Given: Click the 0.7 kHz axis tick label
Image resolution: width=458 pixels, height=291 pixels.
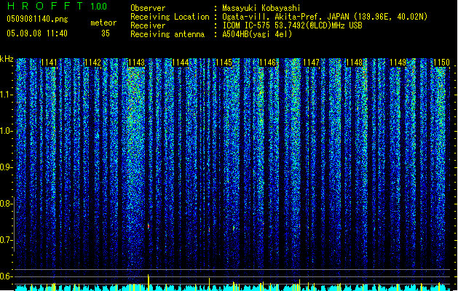Looking at the screenshot, I should pos(6,240).
